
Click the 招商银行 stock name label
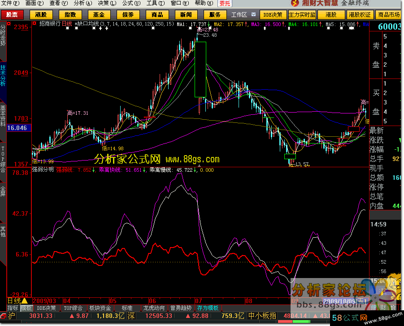[50, 24]
